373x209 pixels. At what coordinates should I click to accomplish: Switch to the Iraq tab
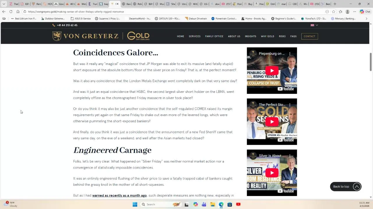(x=104, y=4)
